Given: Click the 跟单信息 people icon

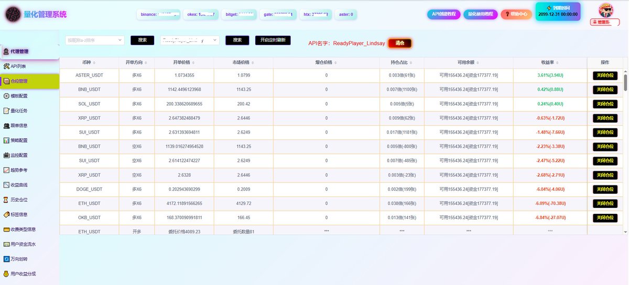Looking at the screenshot, I should pyautogui.click(x=6, y=126).
